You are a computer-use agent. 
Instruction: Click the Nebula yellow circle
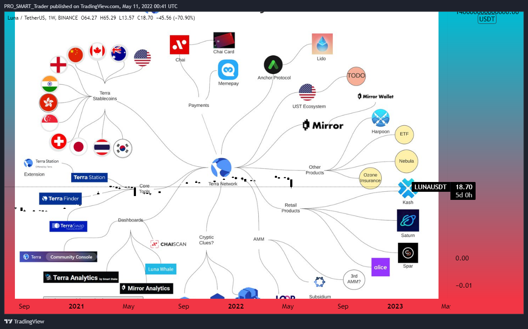(x=406, y=162)
